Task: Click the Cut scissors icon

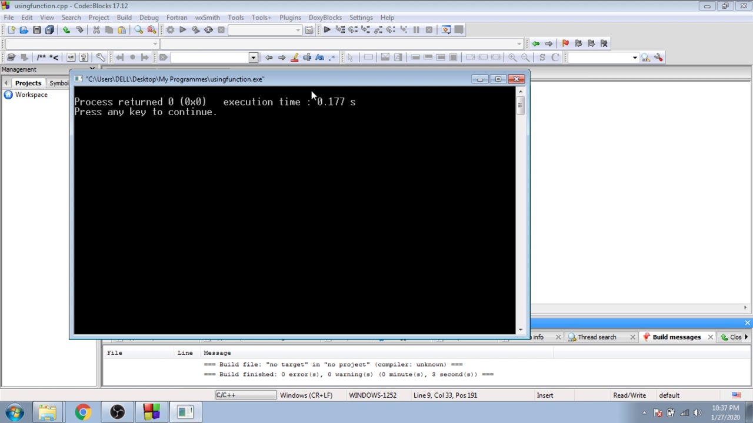Action: point(96,30)
